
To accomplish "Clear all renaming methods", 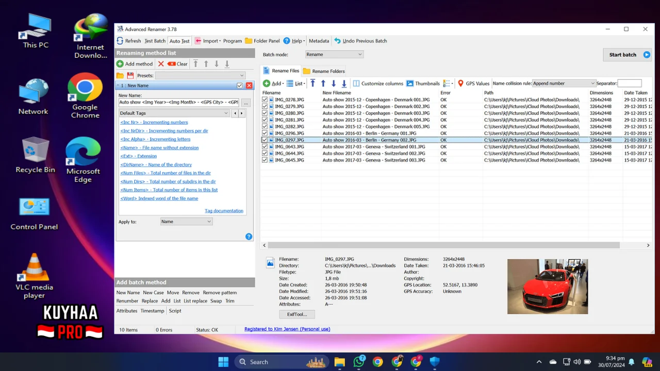I will [x=178, y=64].
